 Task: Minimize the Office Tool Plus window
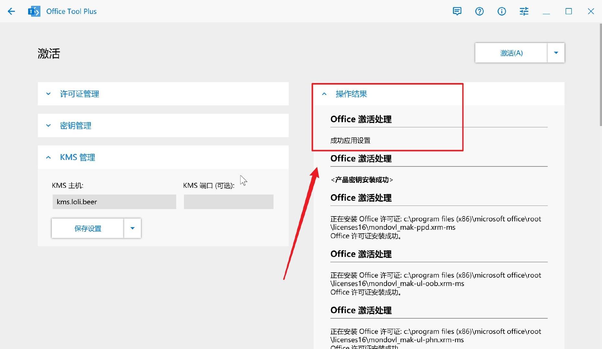[546, 11]
